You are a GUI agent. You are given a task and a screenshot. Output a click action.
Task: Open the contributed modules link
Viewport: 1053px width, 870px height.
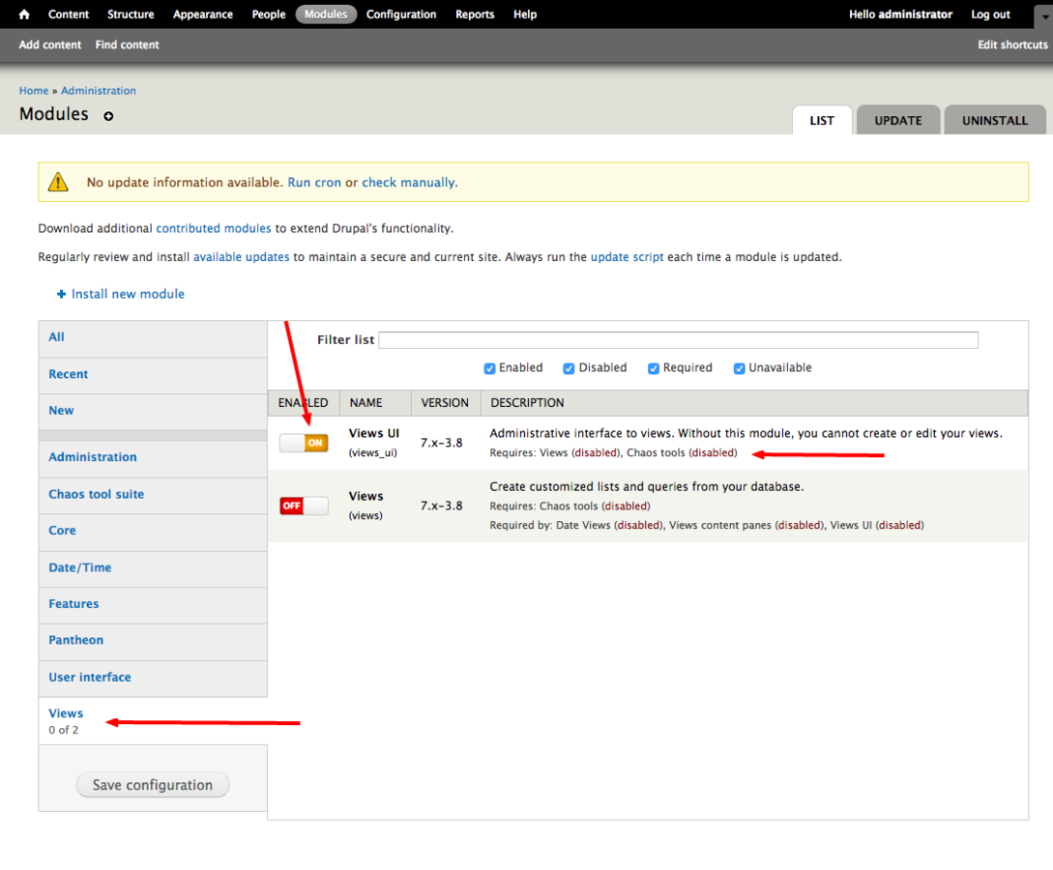(x=214, y=228)
